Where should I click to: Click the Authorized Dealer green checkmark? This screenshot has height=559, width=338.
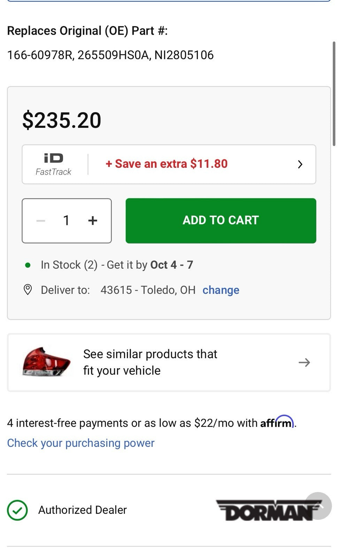click(x=18, y=509)
